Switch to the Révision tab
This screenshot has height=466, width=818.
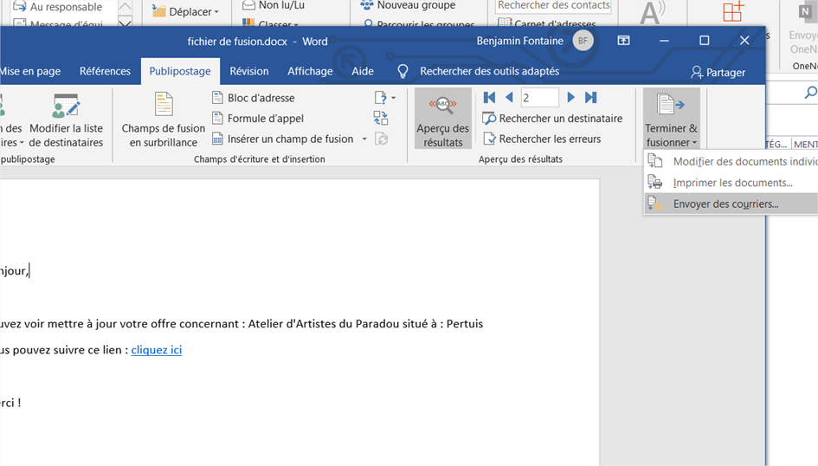tap(248, 72)
